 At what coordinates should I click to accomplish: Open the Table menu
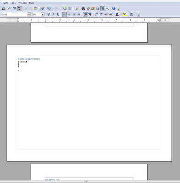click(5, 3)
